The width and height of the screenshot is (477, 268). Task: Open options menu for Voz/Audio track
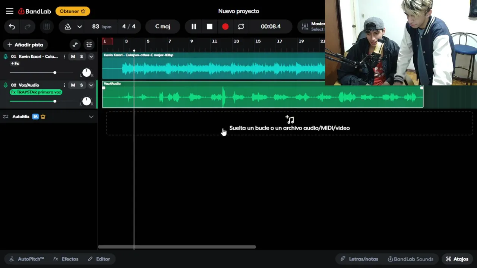(x=64, y=85)
